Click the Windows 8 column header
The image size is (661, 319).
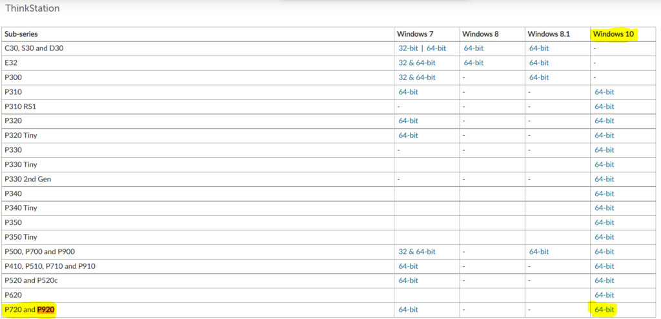(x=480, y=34)
